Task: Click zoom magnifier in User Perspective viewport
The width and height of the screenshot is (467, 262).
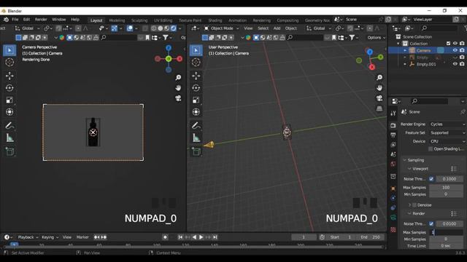Action: [379, 78]
